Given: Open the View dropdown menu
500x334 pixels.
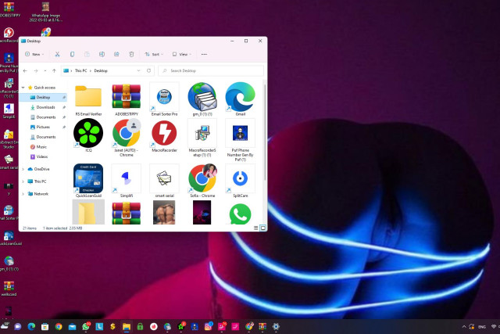Looking at the screenshot, I should coord(181,55).
